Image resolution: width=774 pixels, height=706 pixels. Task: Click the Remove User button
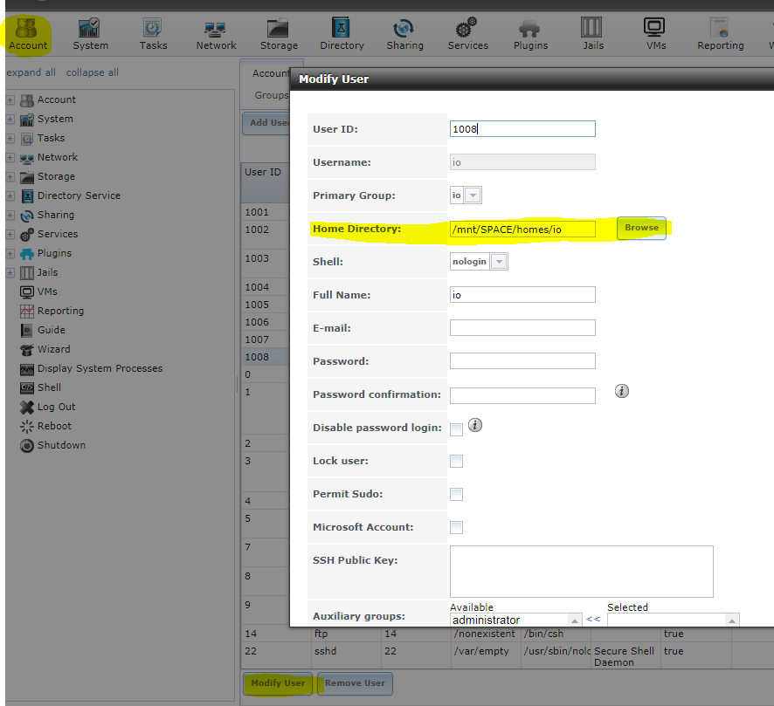(x=355, y=683)
